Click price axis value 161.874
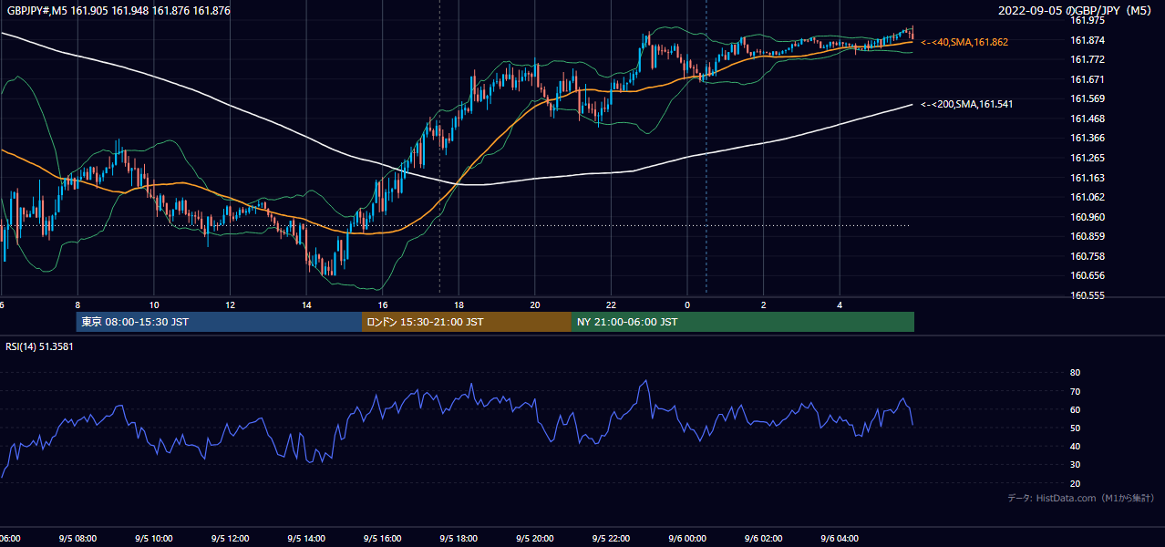Screen dimensions: 1165x547 (x=1088, y=40)
